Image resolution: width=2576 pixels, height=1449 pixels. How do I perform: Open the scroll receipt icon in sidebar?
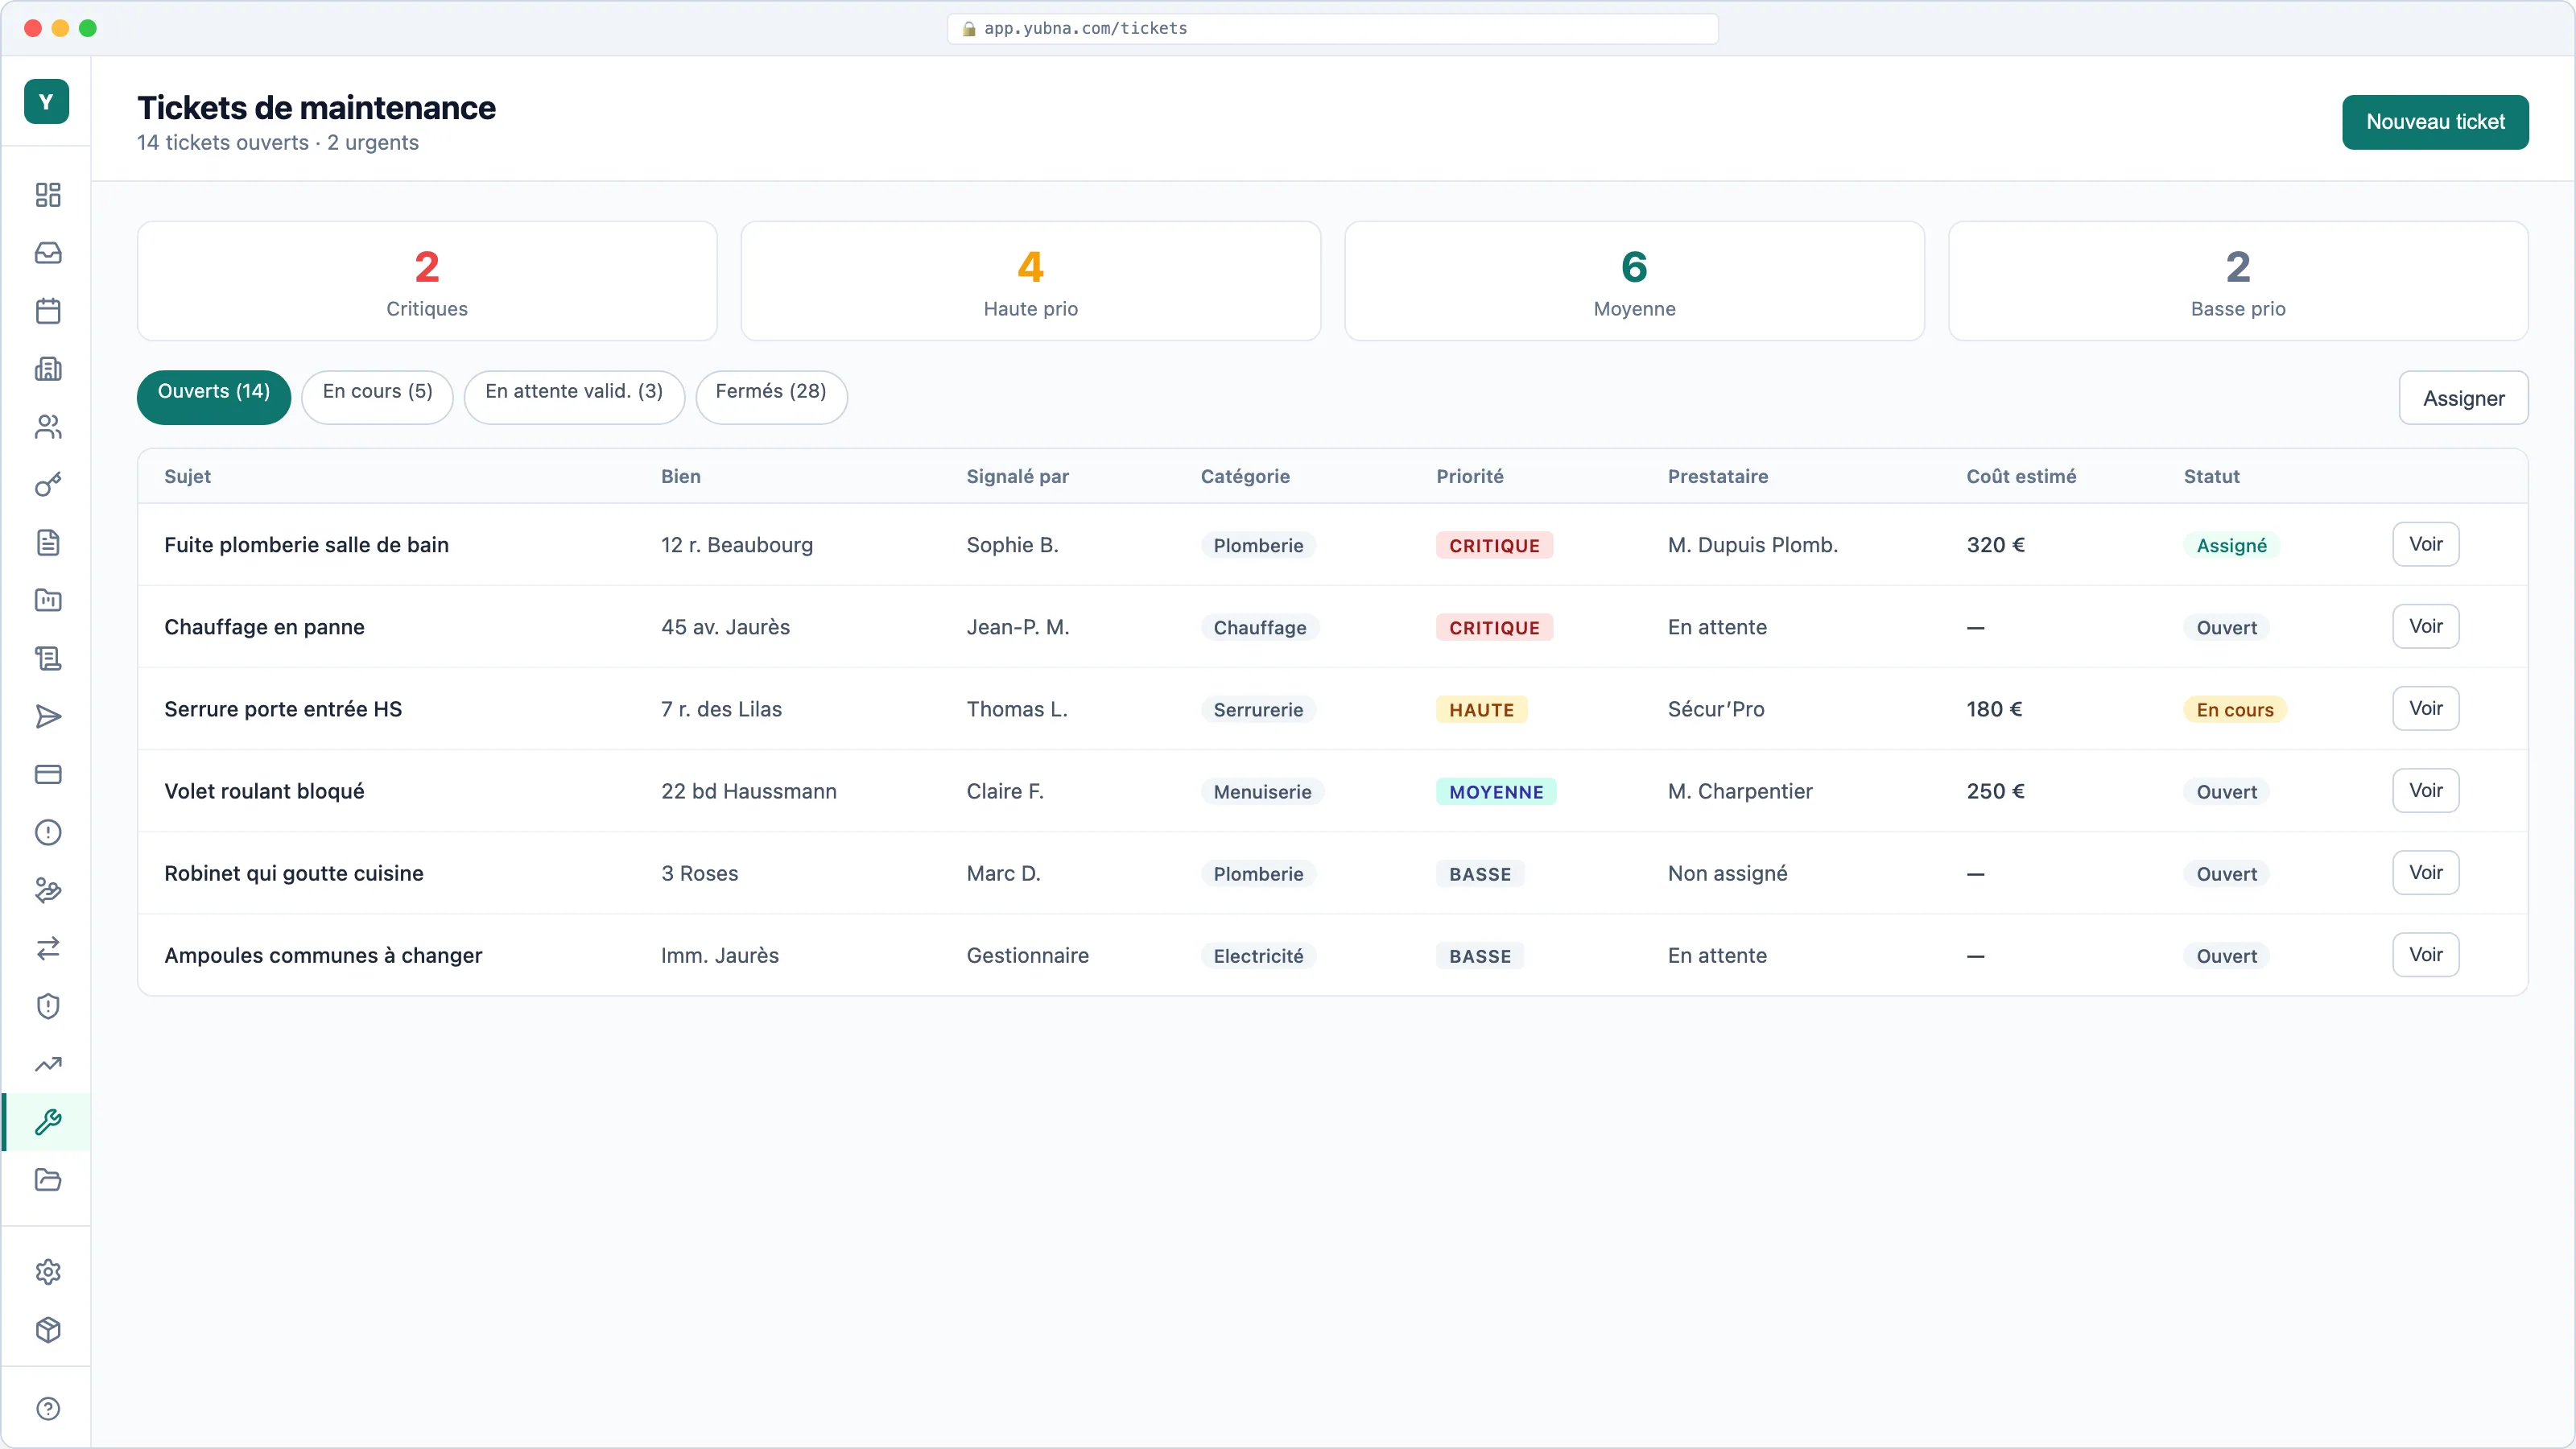pos(48,659)
